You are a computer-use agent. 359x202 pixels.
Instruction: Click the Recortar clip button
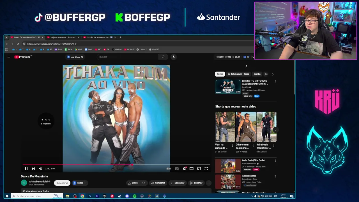(196, 183)
